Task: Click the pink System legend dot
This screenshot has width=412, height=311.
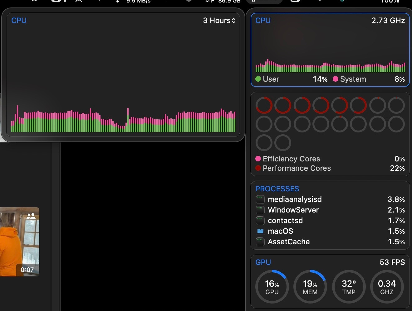Action: click(336, 79)
